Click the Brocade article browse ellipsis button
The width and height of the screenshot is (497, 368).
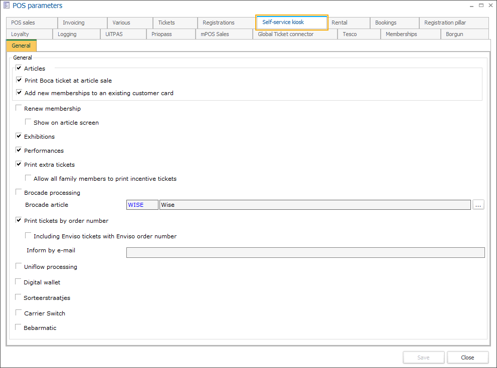click(478, 205)
